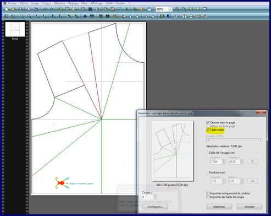The width and height of the screenshot is (271, 216).
Task: Click the Copies spinner arrows
Action: tap(155, 197)
